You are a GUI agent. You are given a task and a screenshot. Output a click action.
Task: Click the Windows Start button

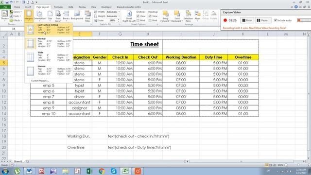point(5,171)
